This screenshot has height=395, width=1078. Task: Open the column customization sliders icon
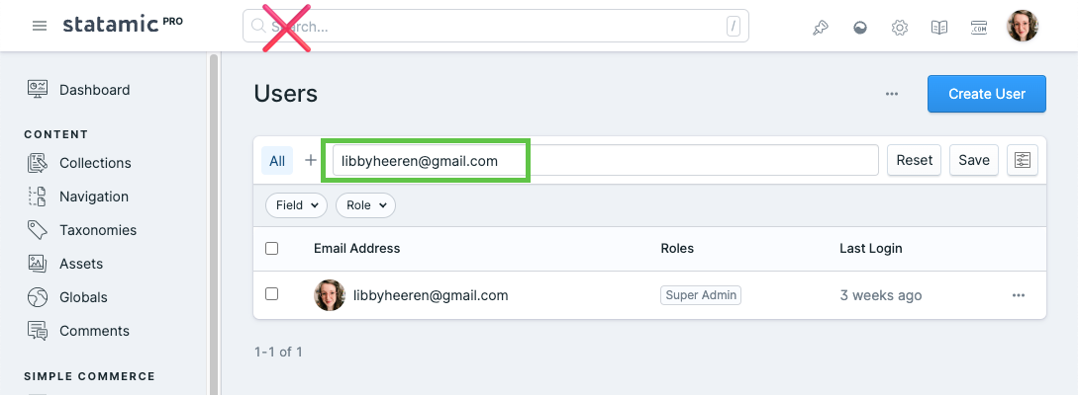pyautogui.click(x=1023, y=160)
